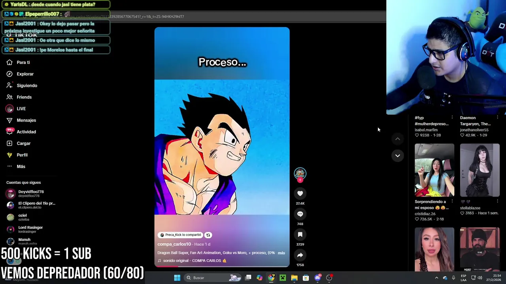The image size is (506, 284).
Task: Click jonathanoliver55 username
Action: click(474, 130)
